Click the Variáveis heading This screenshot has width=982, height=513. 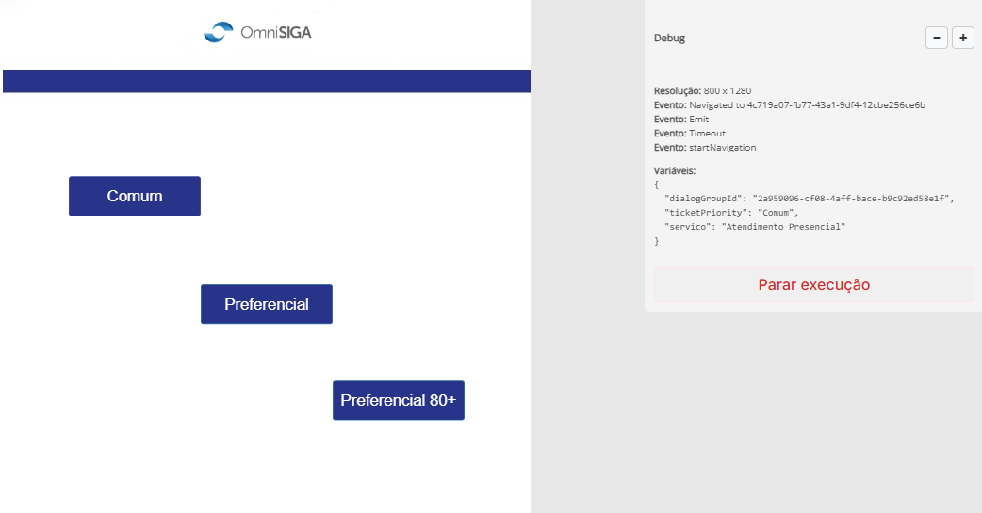[x=675, y=170]
